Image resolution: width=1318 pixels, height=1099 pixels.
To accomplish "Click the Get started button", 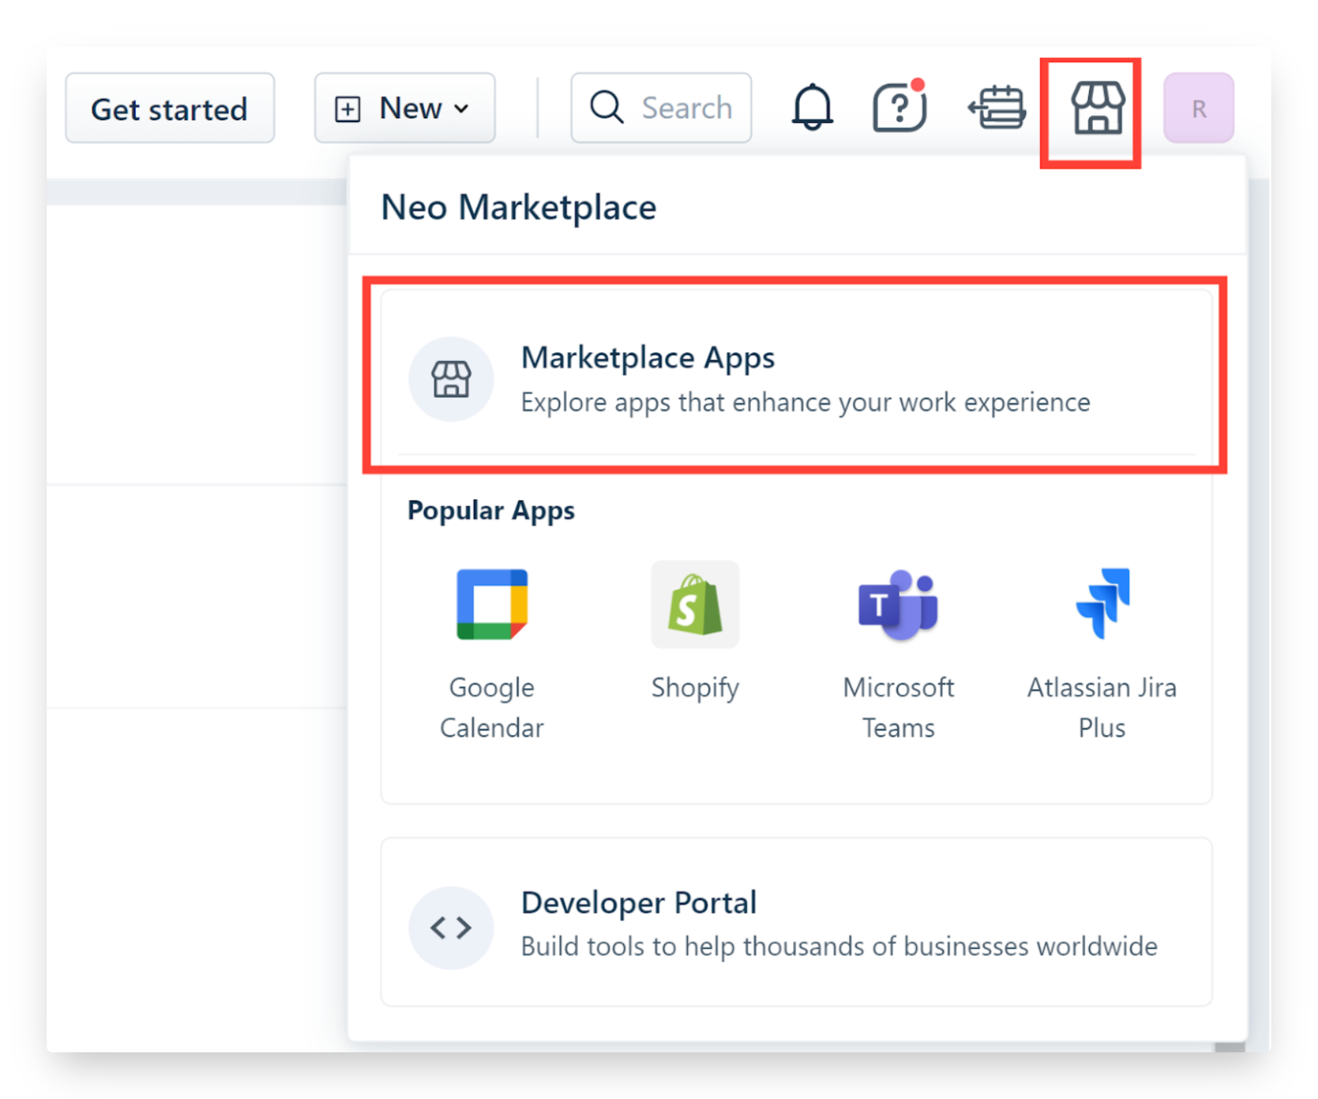I will click(x=170, y=108).
